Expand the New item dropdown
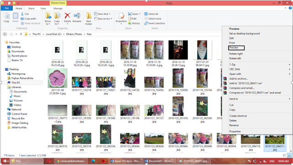 [102, 14]
